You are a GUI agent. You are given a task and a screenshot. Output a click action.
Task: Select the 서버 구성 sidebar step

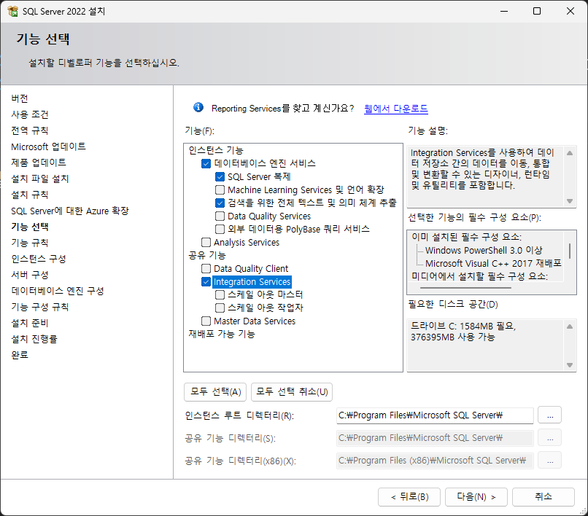pos(30,275)
